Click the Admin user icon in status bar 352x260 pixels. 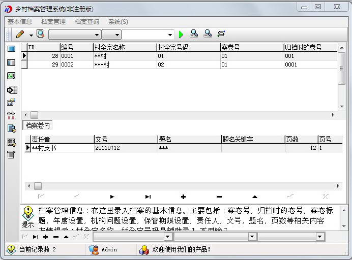pyautogui.click(x=94, y=249)
